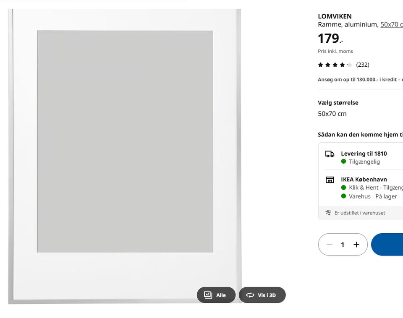
Task: Click the 'Er udstillet i varehuset' display icon
Action: tap(328, 213)
